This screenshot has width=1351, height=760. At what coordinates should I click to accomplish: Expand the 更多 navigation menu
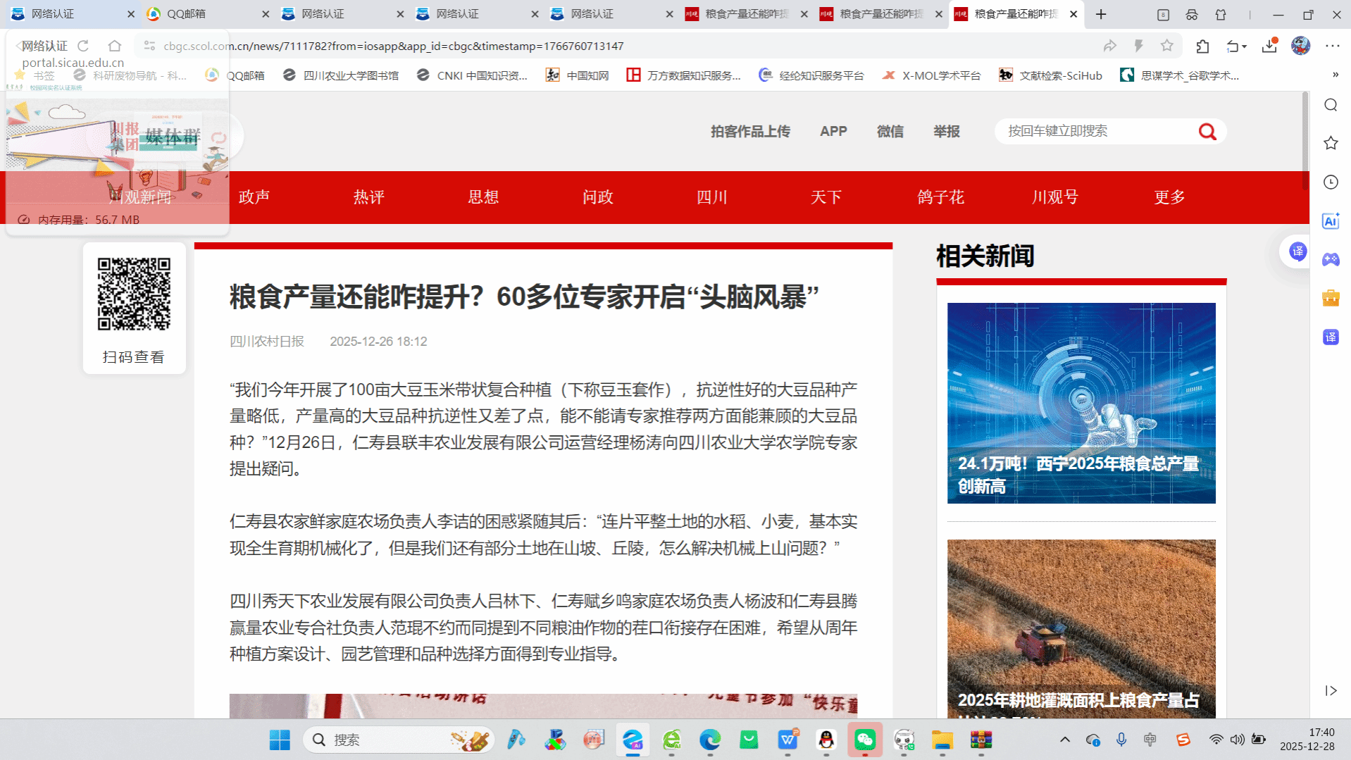1169,197
